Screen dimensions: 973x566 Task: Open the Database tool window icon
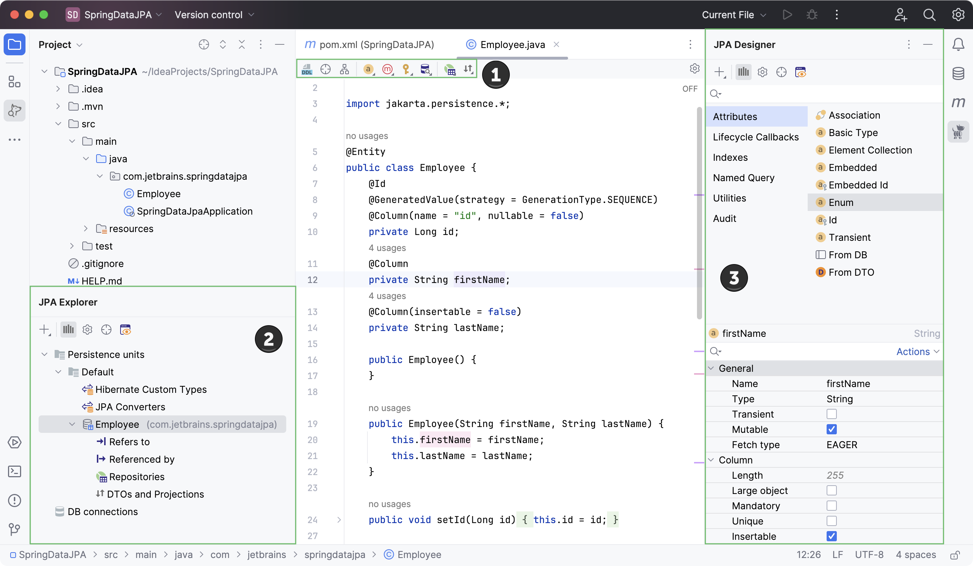958,73
